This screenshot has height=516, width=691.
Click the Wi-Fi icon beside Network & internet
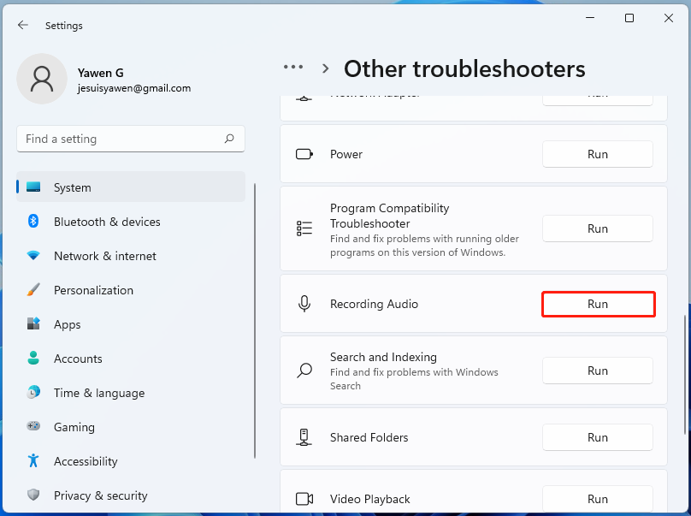[33, 255]
